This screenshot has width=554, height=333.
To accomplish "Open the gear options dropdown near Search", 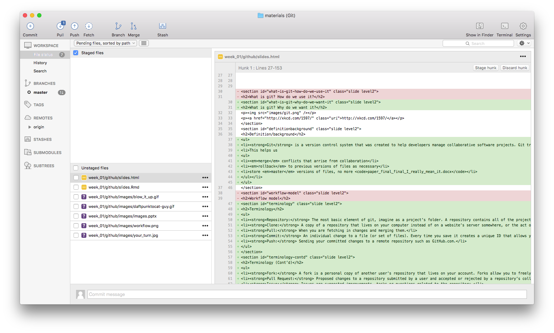I will pyautogui.click(x=524, y=43).
